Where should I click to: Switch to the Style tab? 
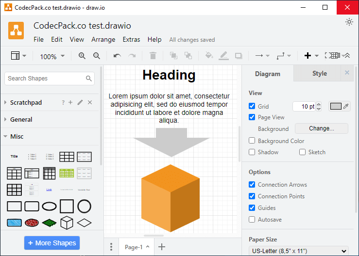coord(319,73)
